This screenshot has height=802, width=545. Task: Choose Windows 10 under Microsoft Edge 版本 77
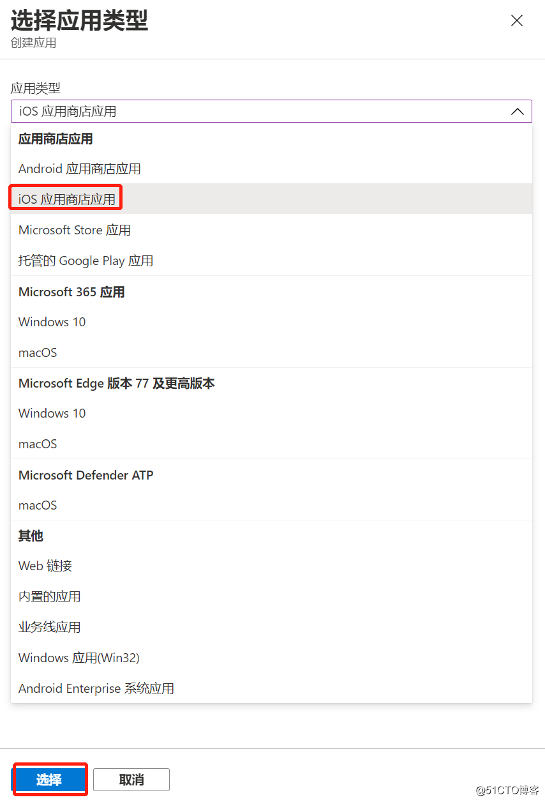point(271,413)
